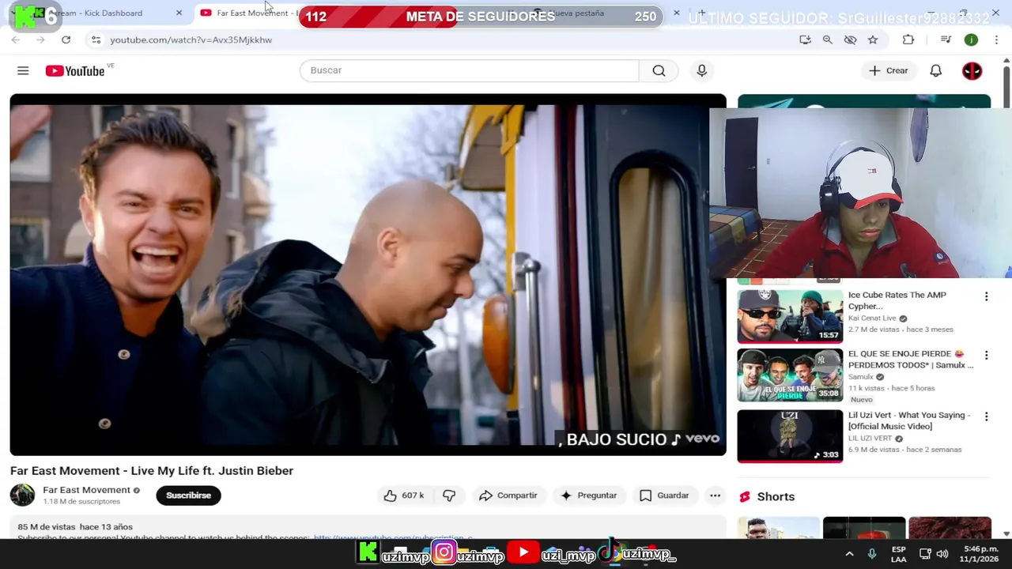
Task: Go back in browser history
Action: [x=16, y=40]
